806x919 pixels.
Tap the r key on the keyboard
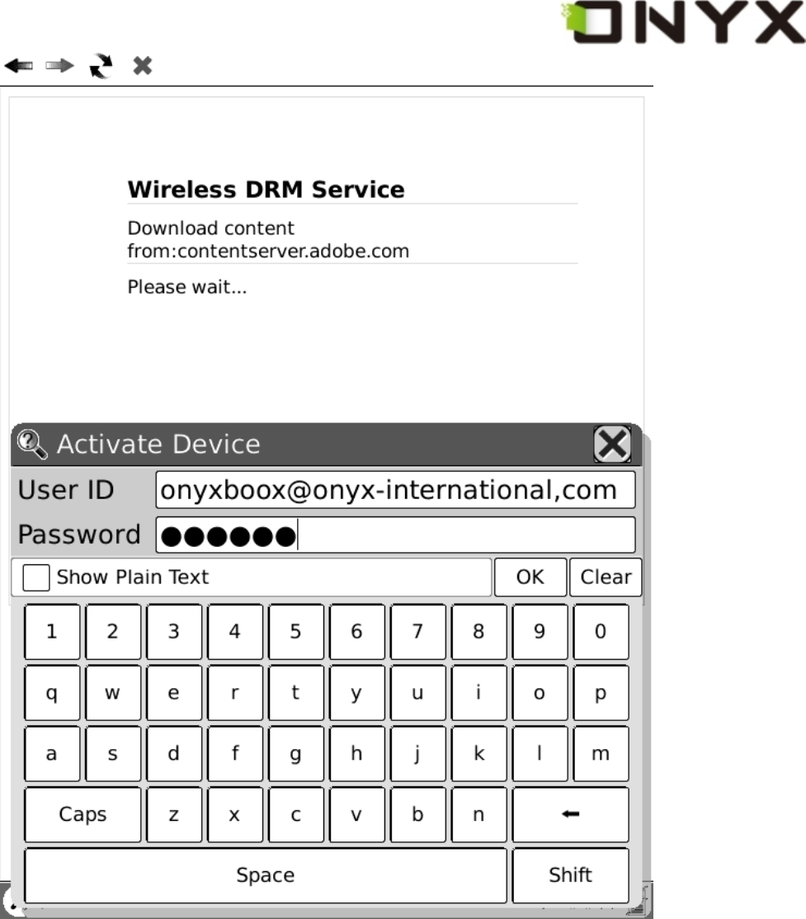[235, 693]
